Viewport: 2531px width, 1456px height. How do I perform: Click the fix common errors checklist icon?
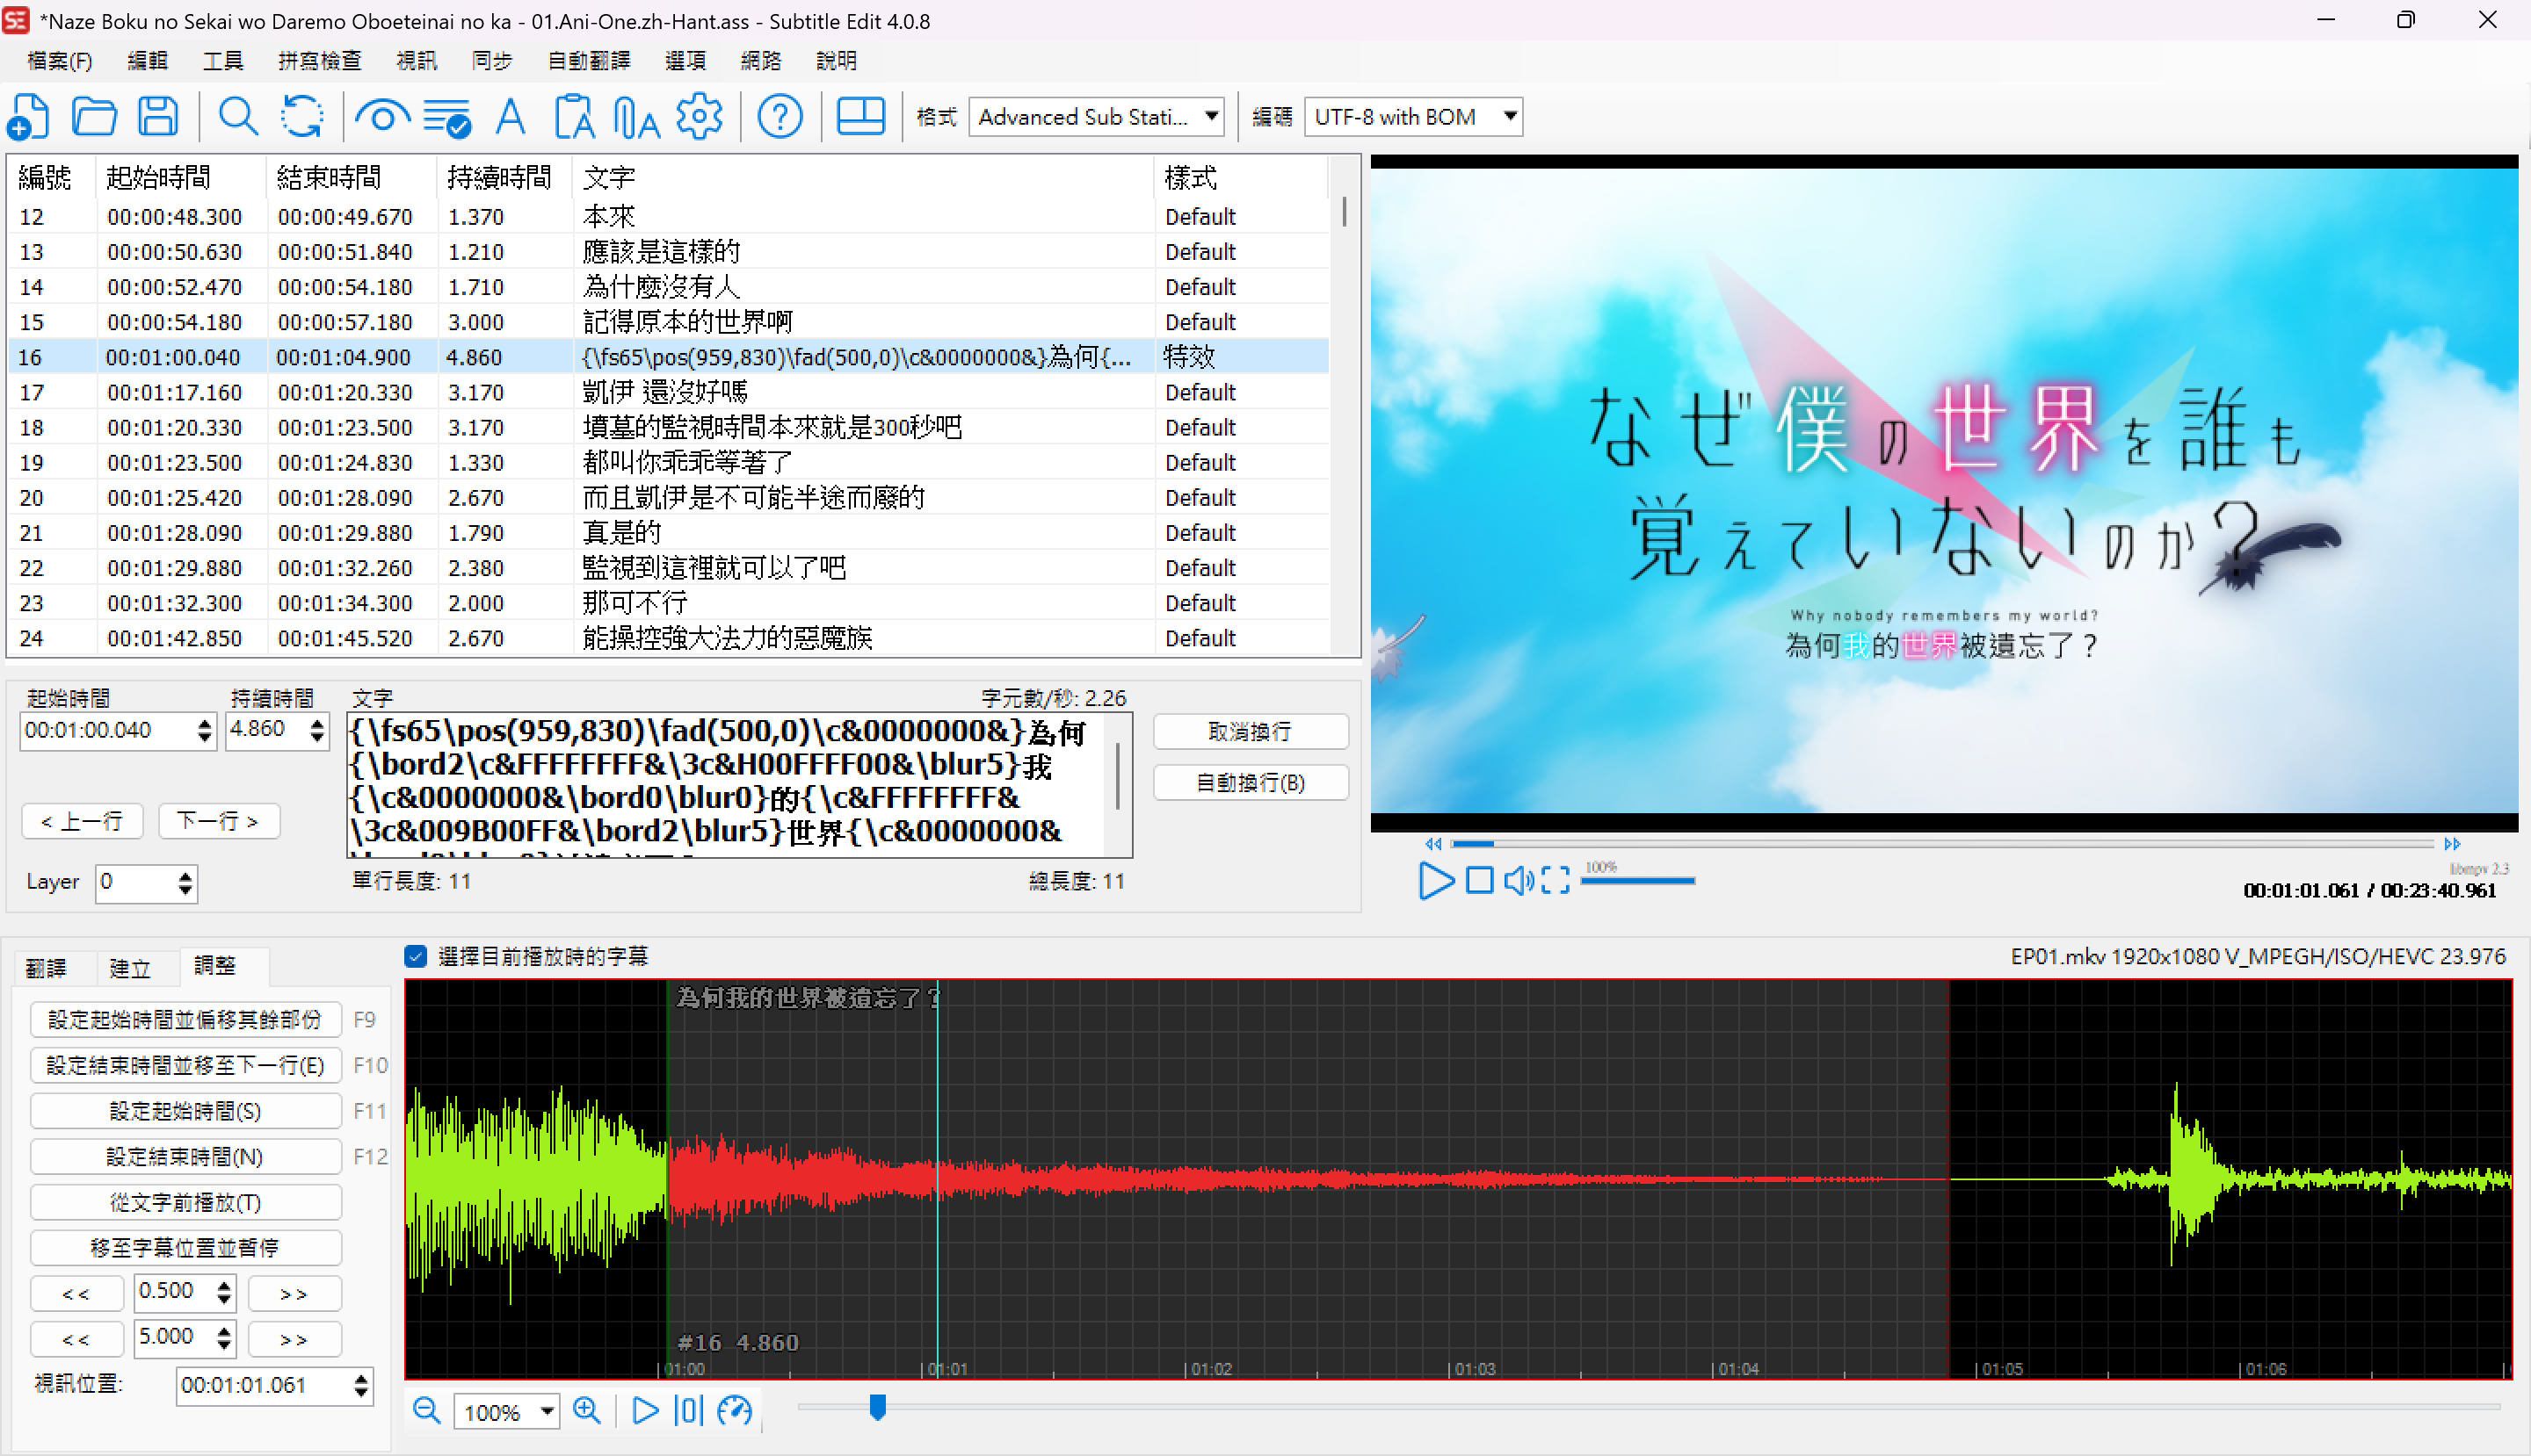[446, 117]
